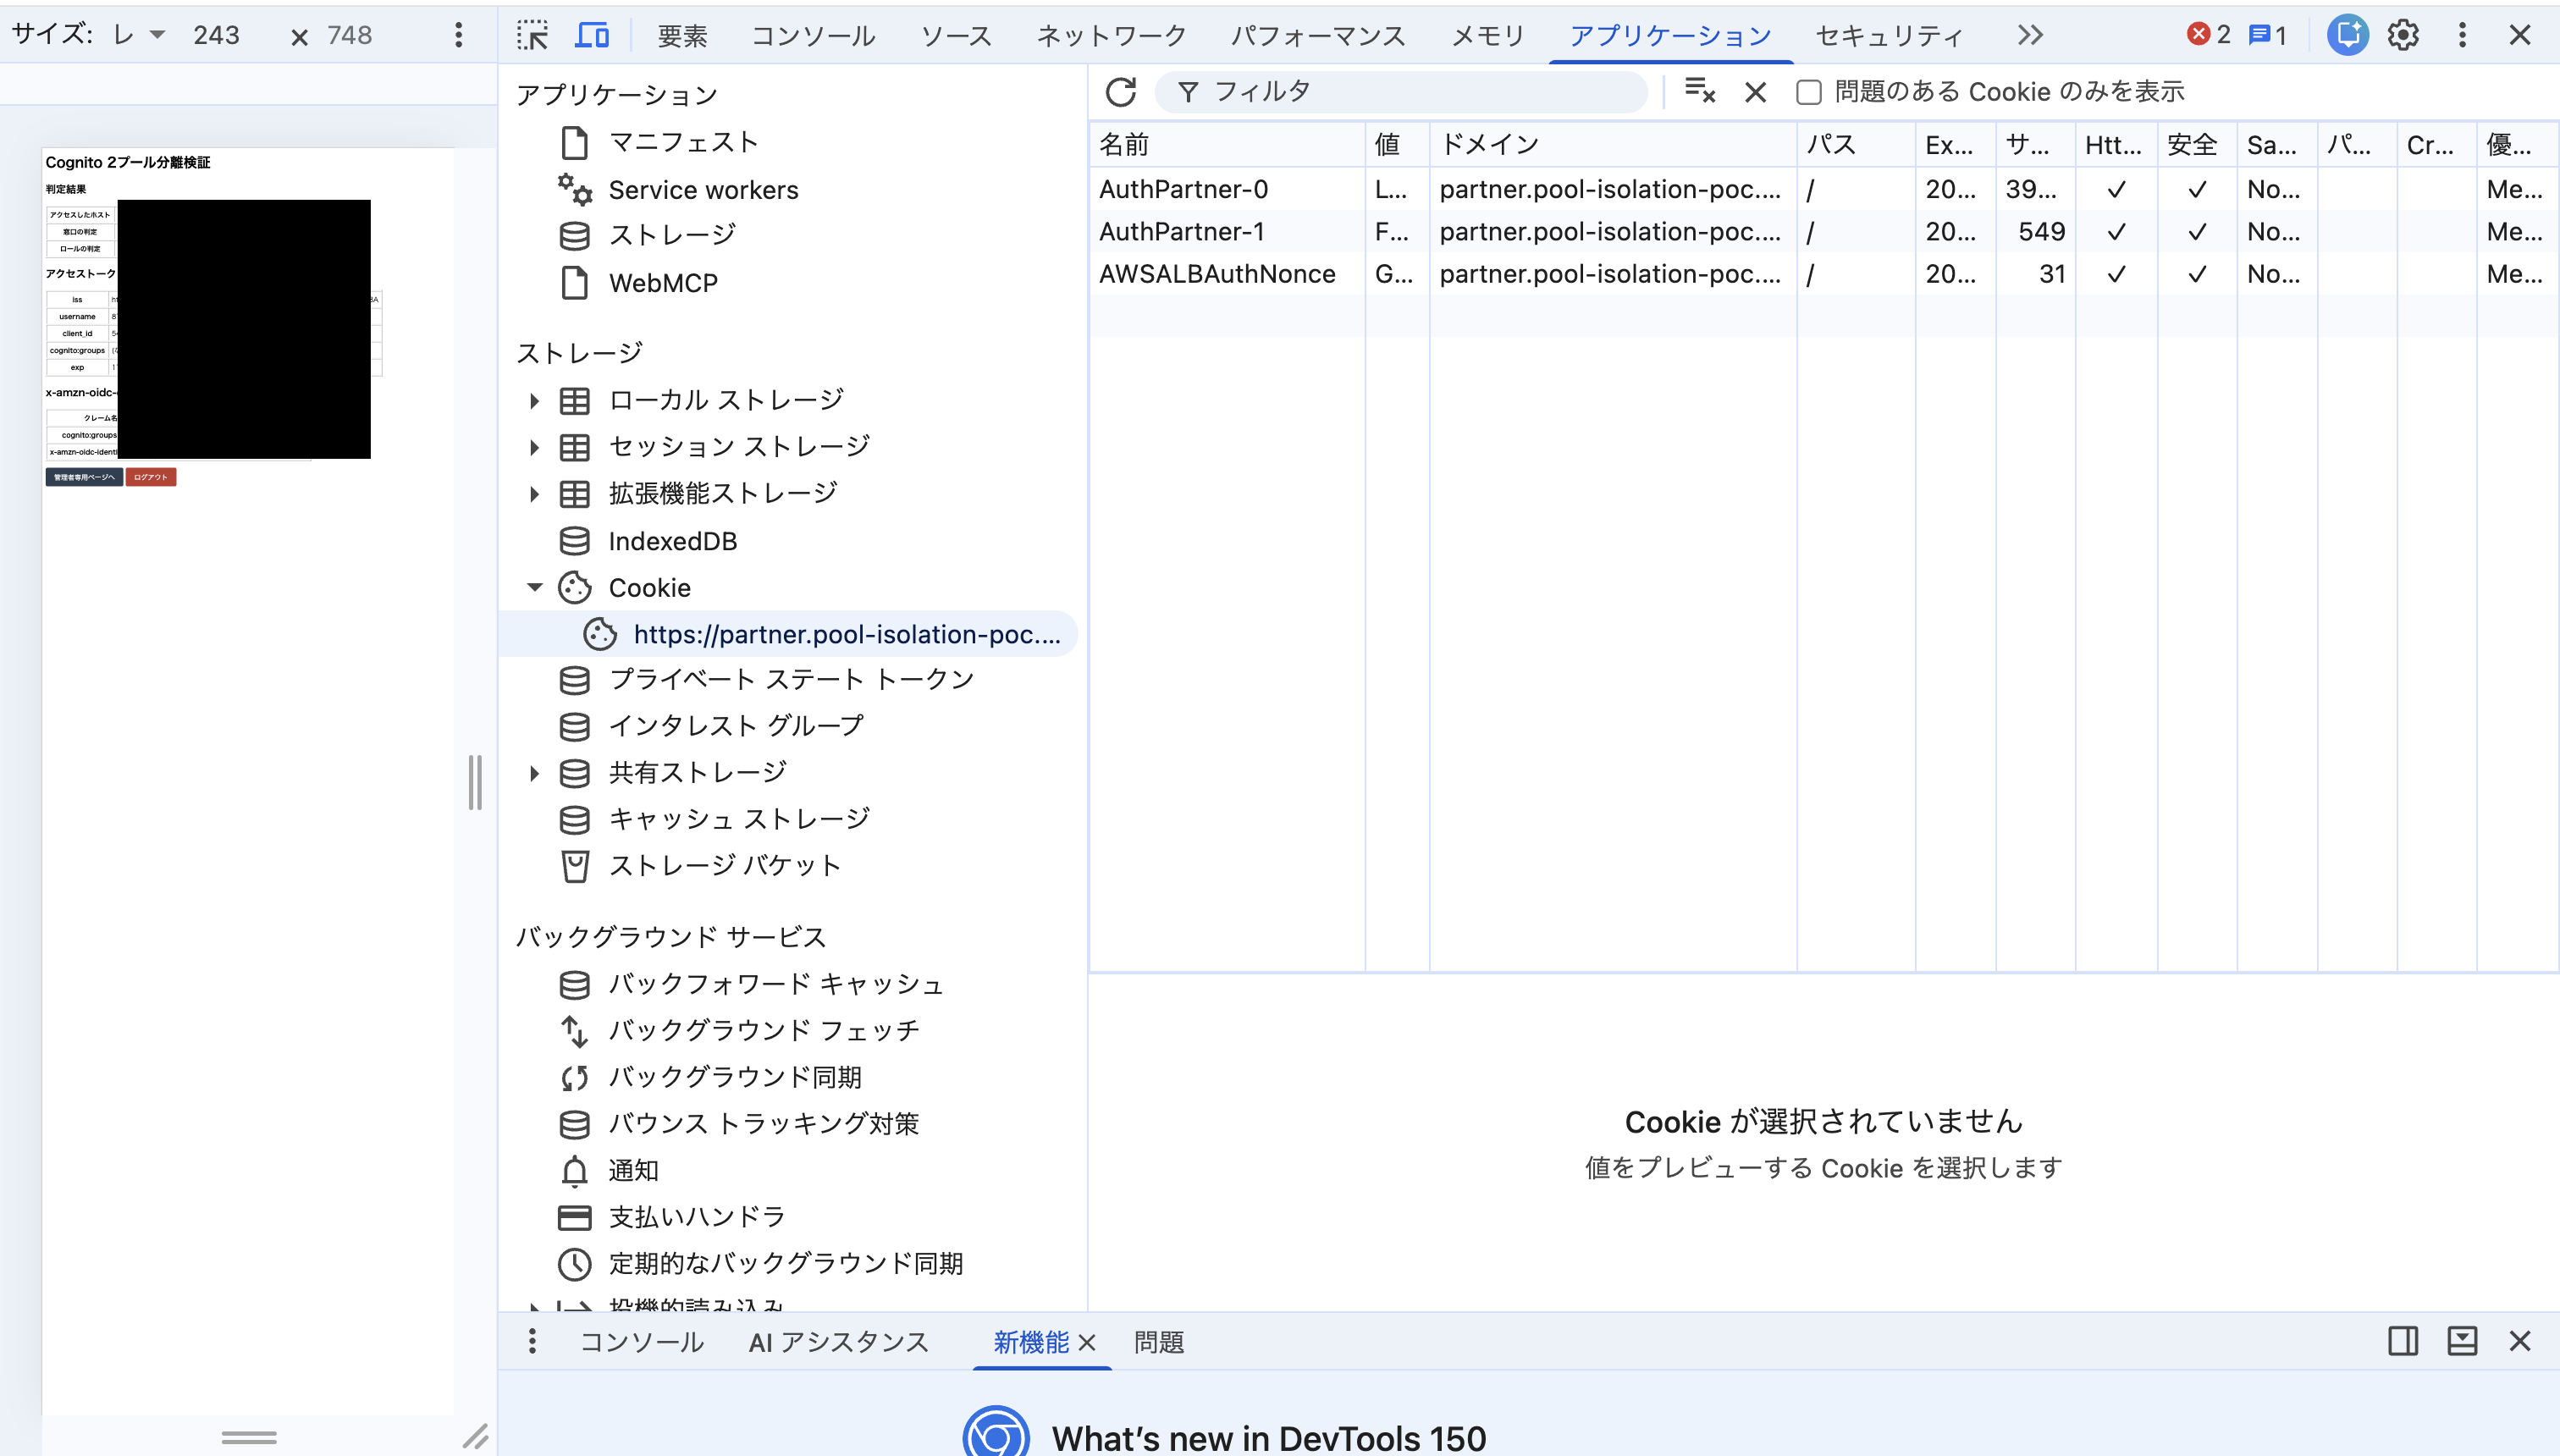Edit the viewport height field showing 748

pos(350,36)
